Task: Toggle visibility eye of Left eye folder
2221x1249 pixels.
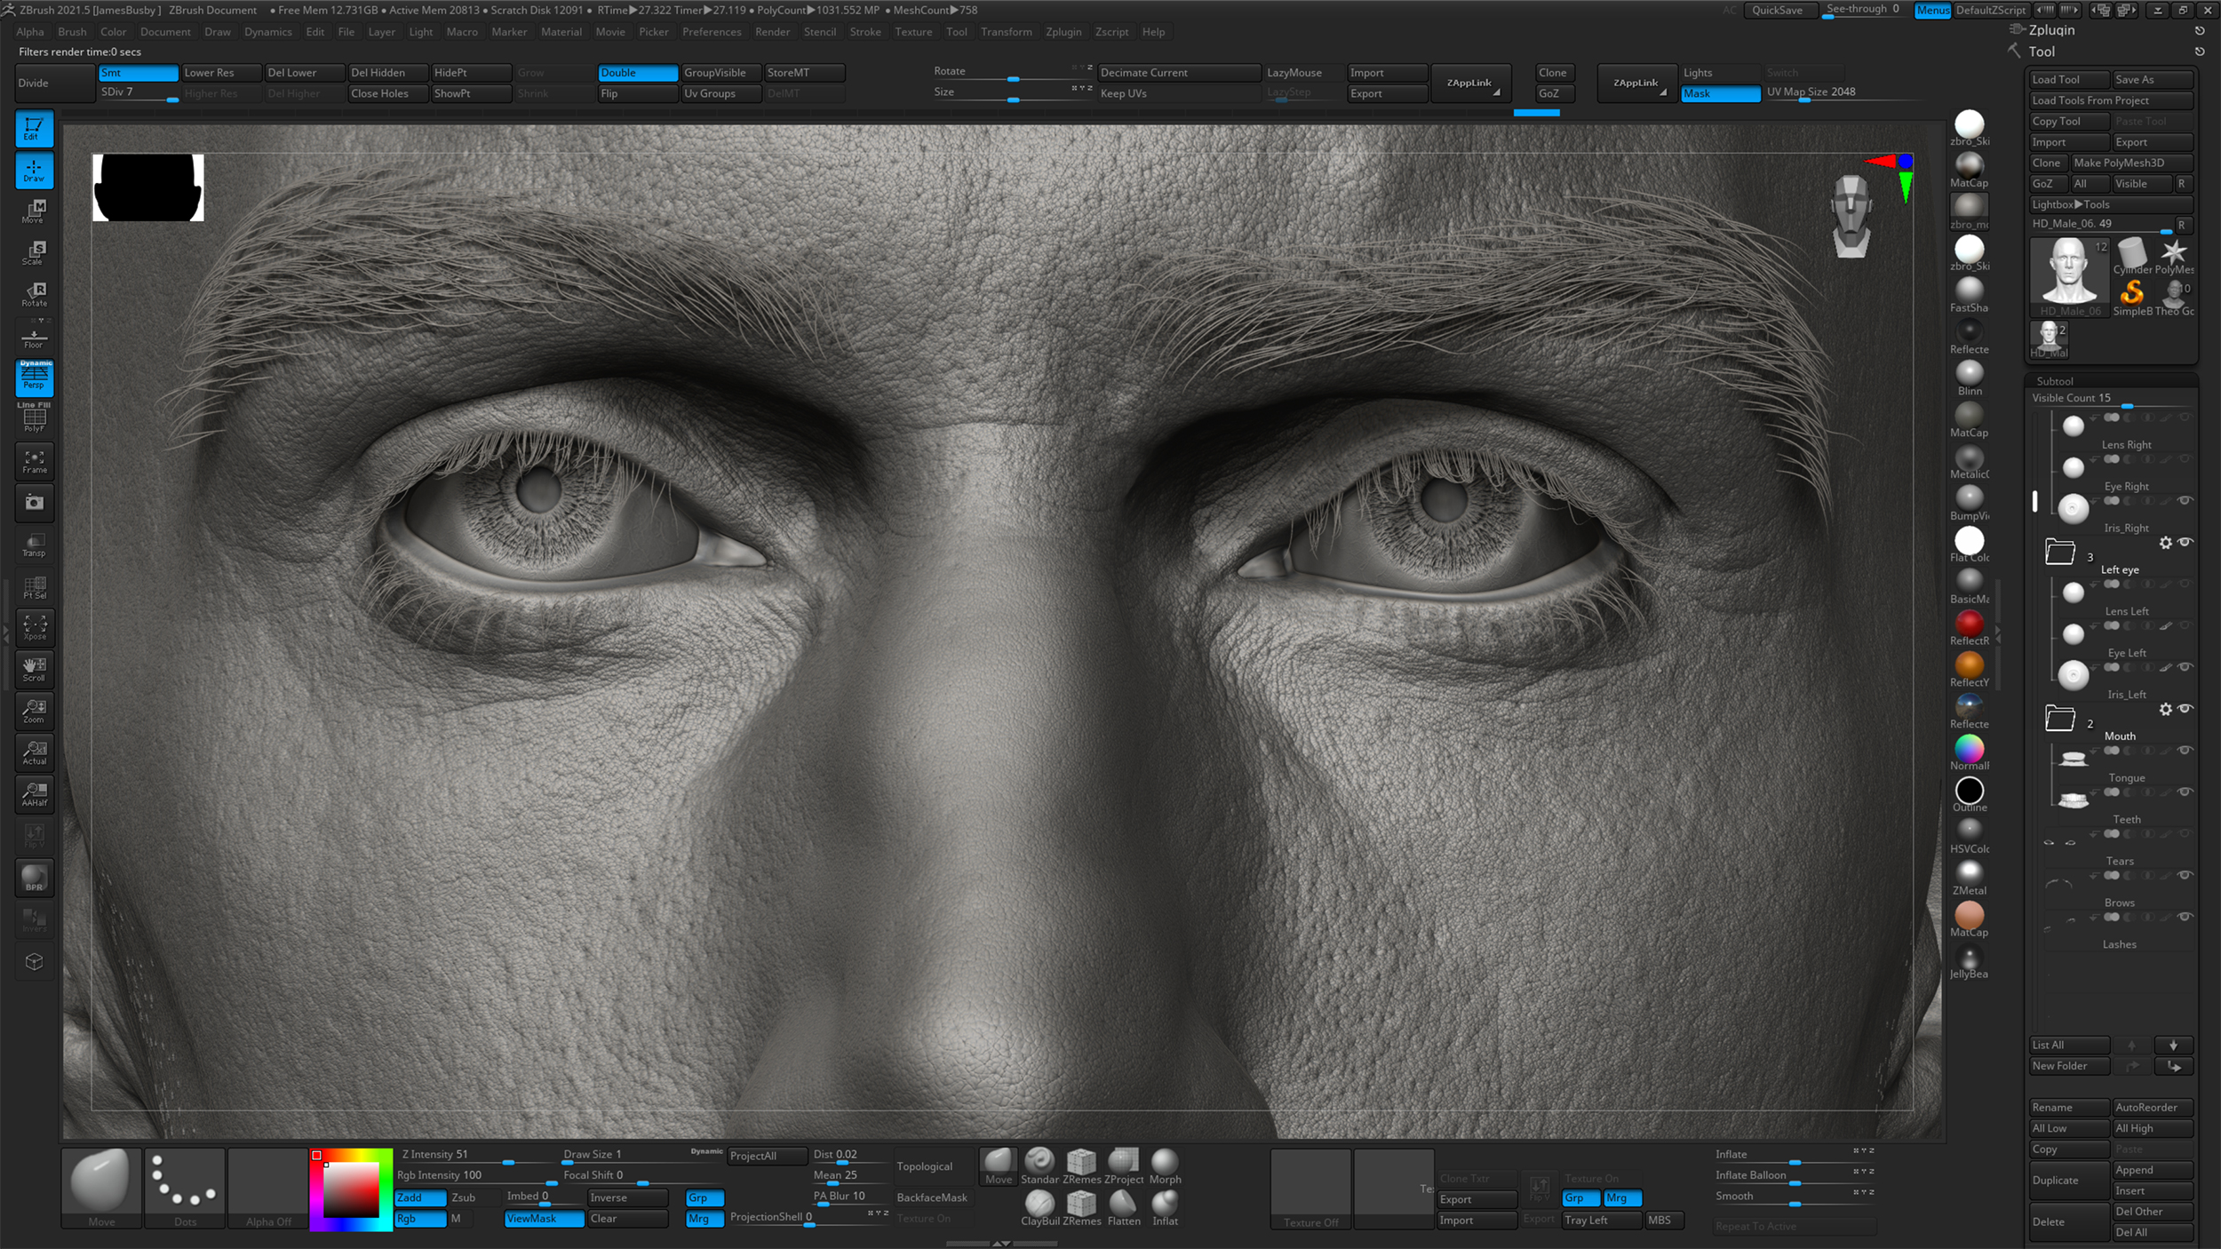Action: (2185, 542)
